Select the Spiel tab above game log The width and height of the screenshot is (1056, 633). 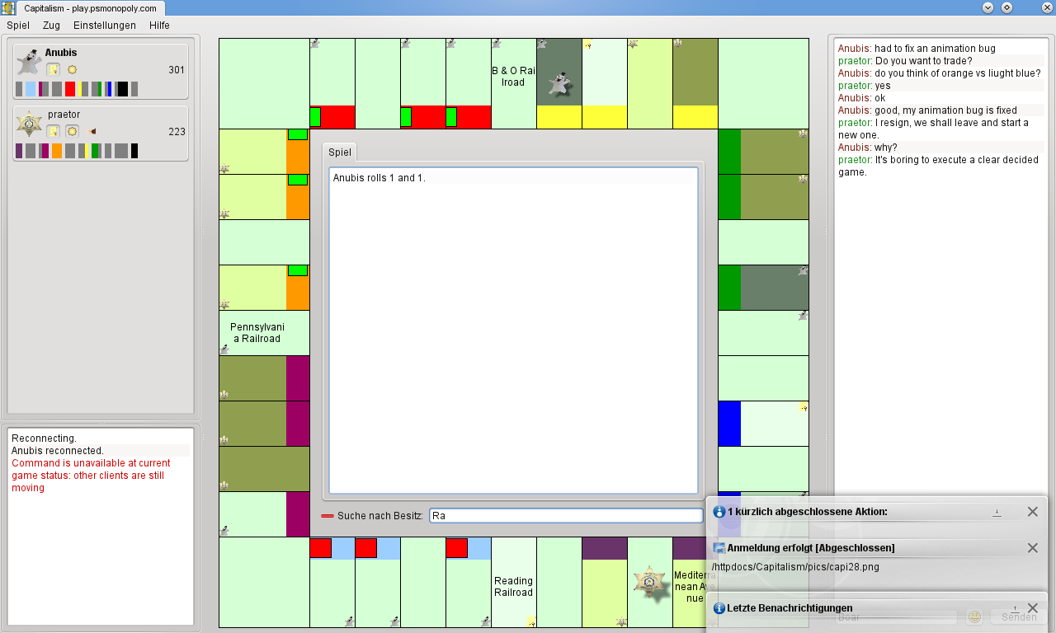tap(340, 152)
